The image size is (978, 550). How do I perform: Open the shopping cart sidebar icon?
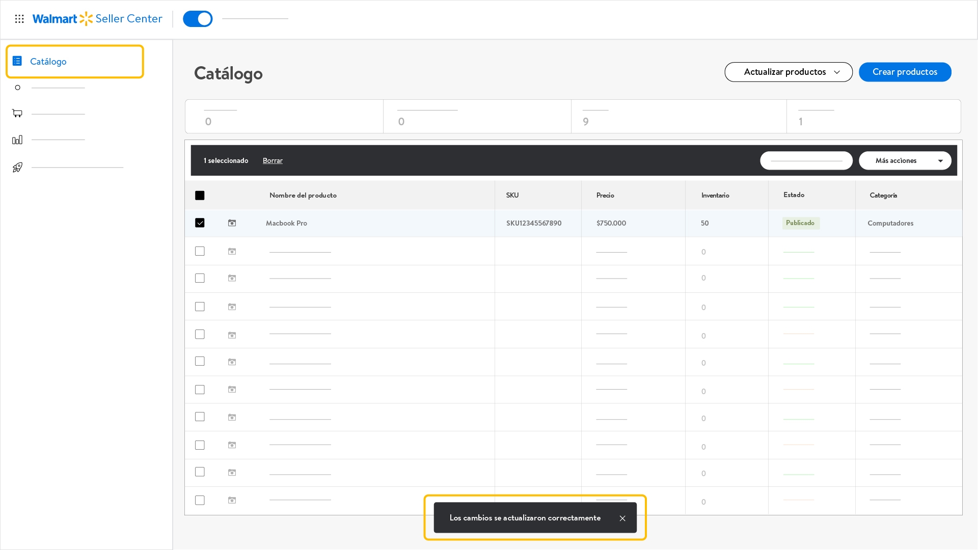tap(17, 113)
